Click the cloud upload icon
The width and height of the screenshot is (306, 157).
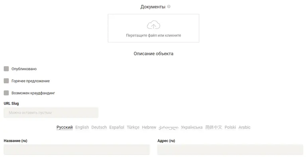[x=153, y=25]
